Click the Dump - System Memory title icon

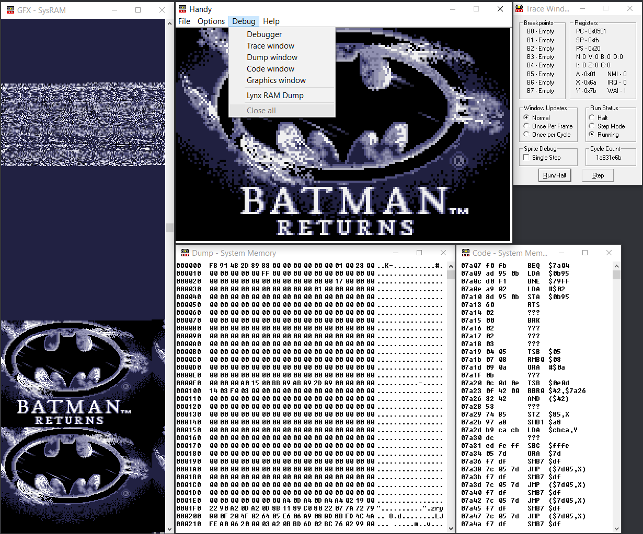185,253
